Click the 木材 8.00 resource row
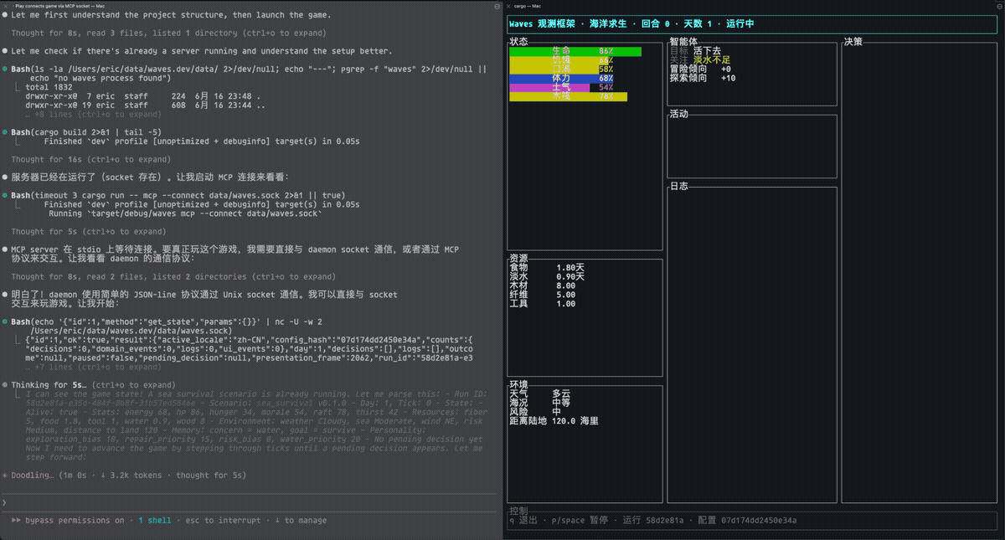Screen dimensions: 1005x540 pyautogui.click(x=543, y=285)
